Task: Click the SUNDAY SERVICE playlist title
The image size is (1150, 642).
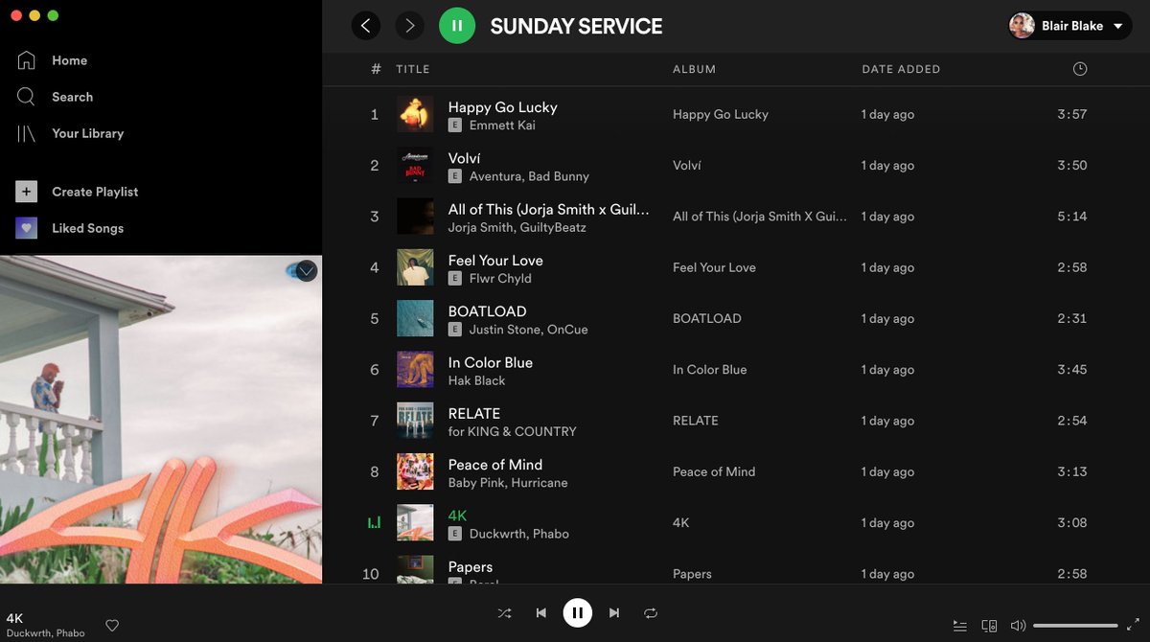Action: click(576, 27)
